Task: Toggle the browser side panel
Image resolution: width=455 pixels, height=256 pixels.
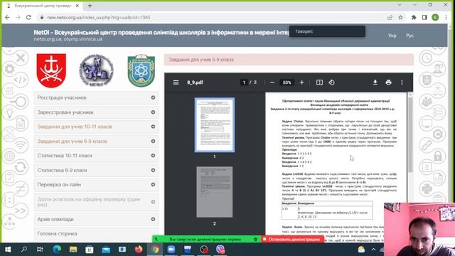Action: click(424, 17)
